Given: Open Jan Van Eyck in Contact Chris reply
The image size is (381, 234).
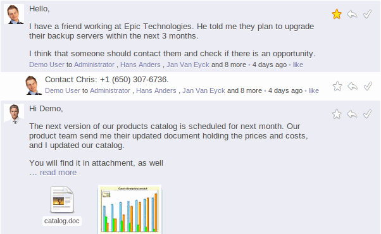Looking at the screenshot, I should 204,91.
